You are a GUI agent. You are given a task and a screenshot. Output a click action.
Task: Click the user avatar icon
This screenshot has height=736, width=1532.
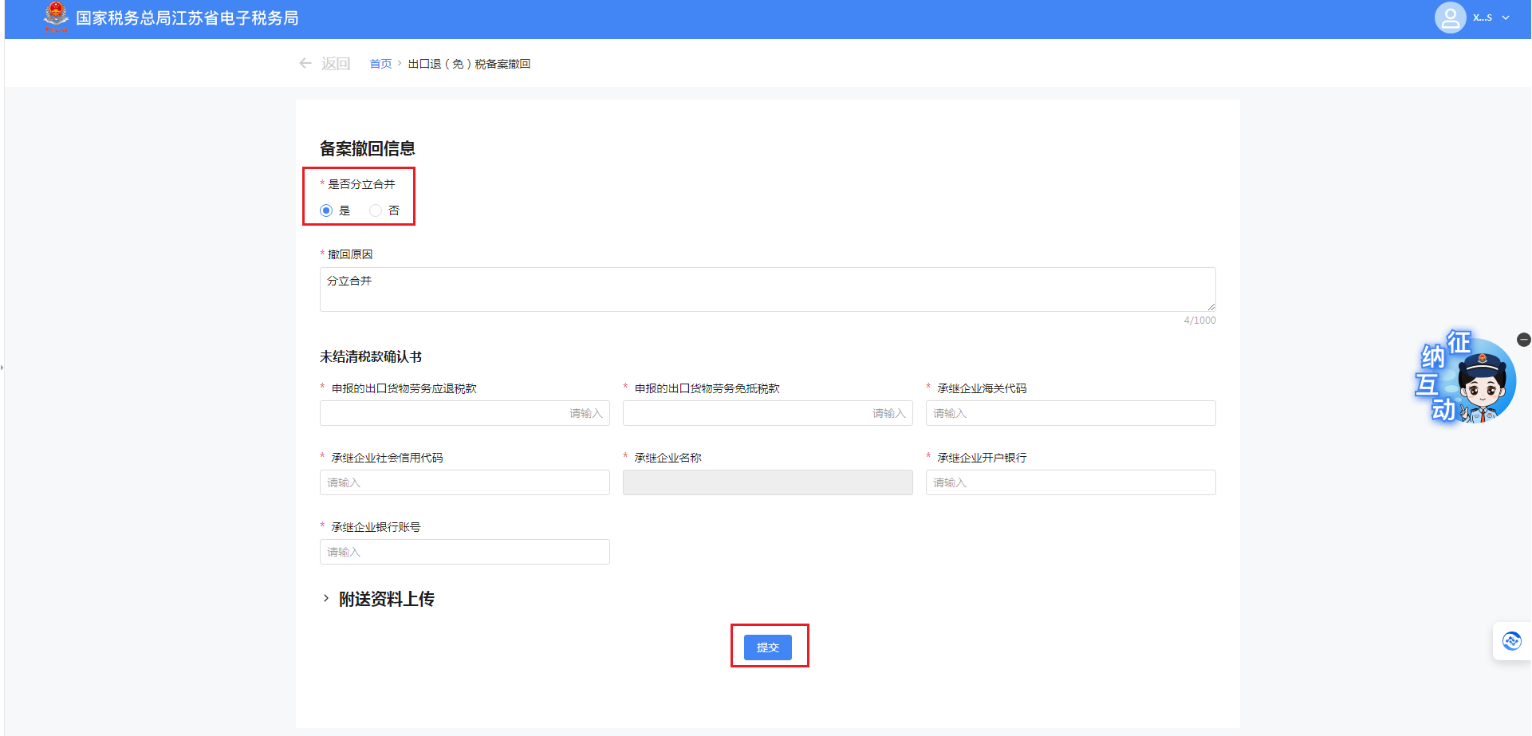[1449, 18]
